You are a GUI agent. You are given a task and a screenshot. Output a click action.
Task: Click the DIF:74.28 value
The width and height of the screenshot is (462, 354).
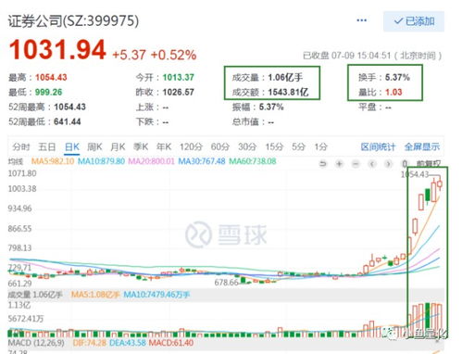pyautogui.click(x=90, y=343)
